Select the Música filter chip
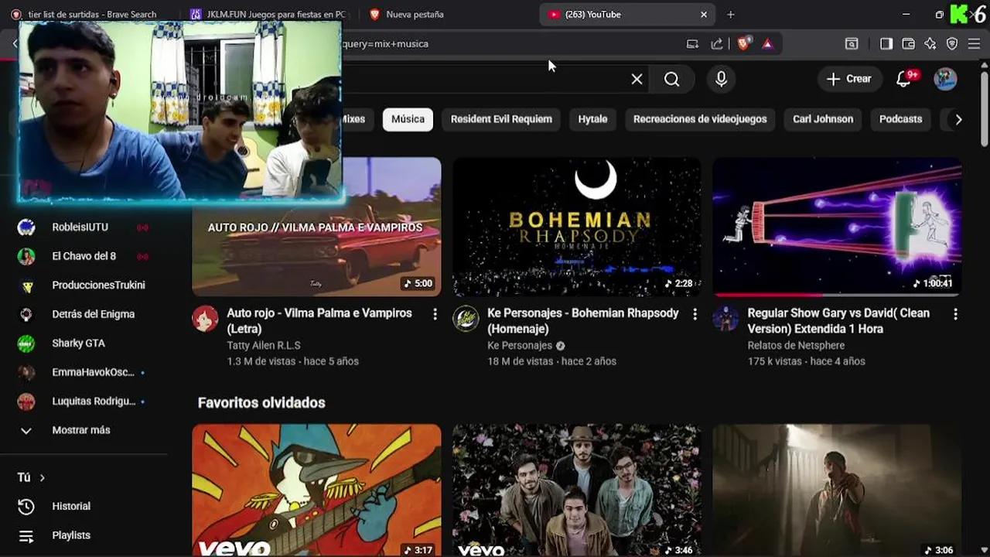Screen dimensions: 990x557 coord(408,119)
